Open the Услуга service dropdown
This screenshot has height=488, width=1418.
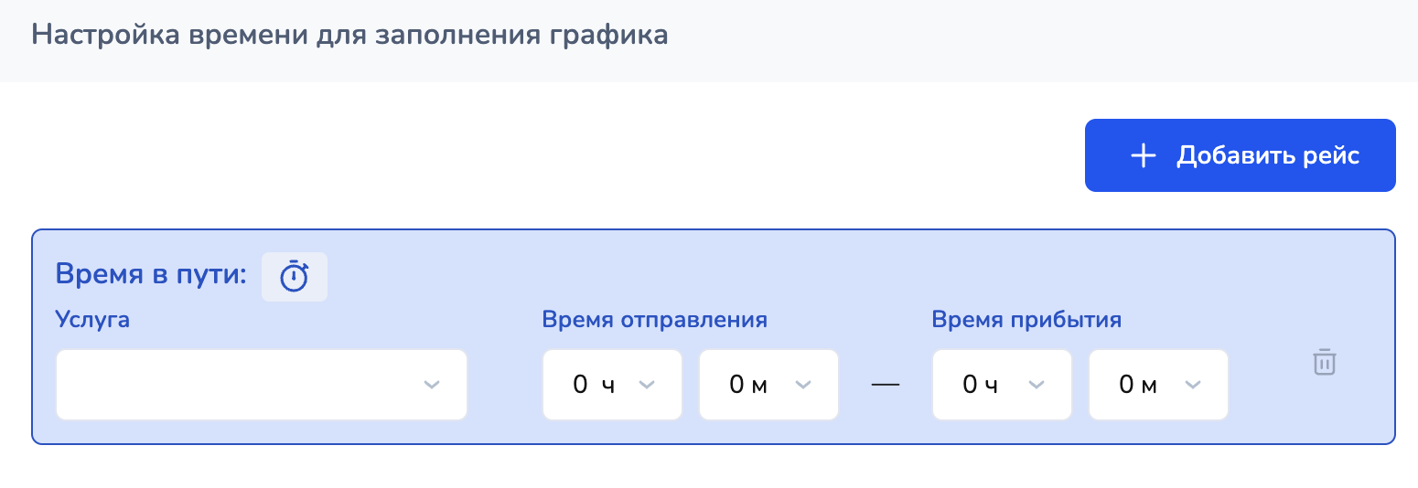point(261,385)
